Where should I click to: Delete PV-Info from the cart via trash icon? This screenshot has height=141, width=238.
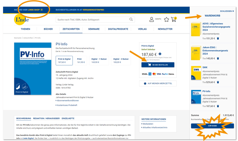coord(218,106)
